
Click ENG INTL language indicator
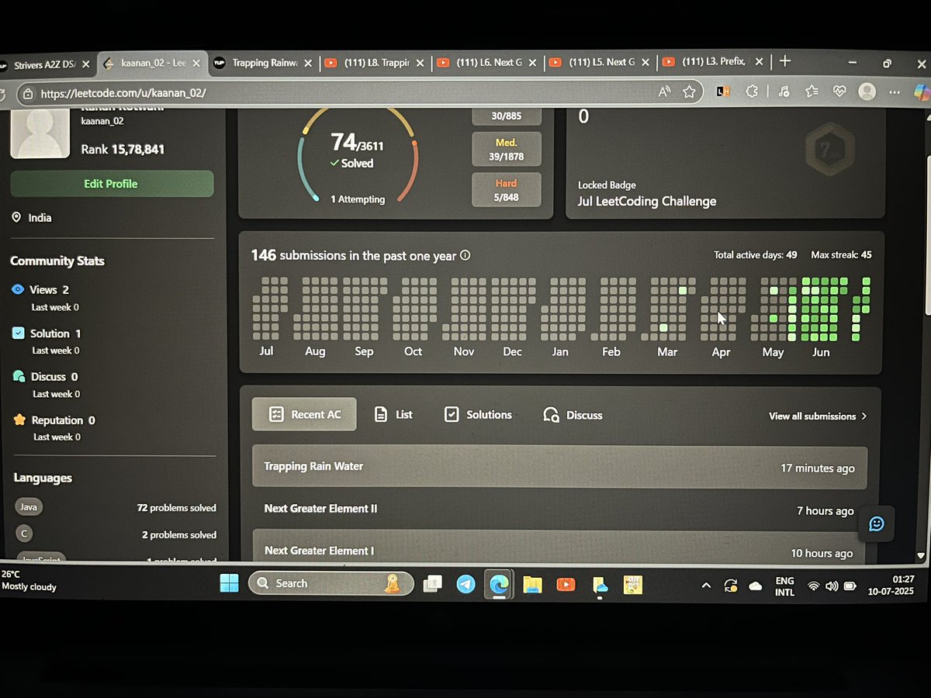pos(784,586)
